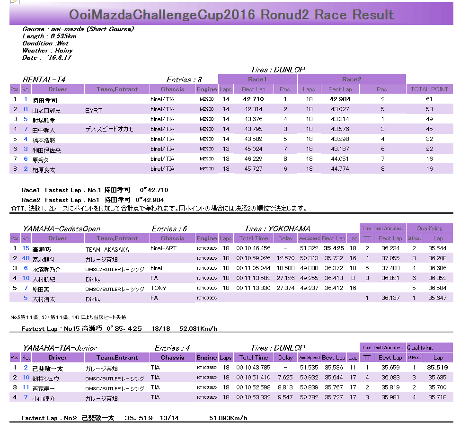This screenshot has width=469, height=431.
Task: Click delay value 12.570
Action: pos(285,258)
